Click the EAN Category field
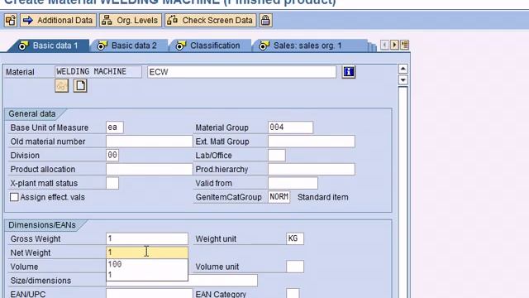The image size is (529, 298). [293, 293]
